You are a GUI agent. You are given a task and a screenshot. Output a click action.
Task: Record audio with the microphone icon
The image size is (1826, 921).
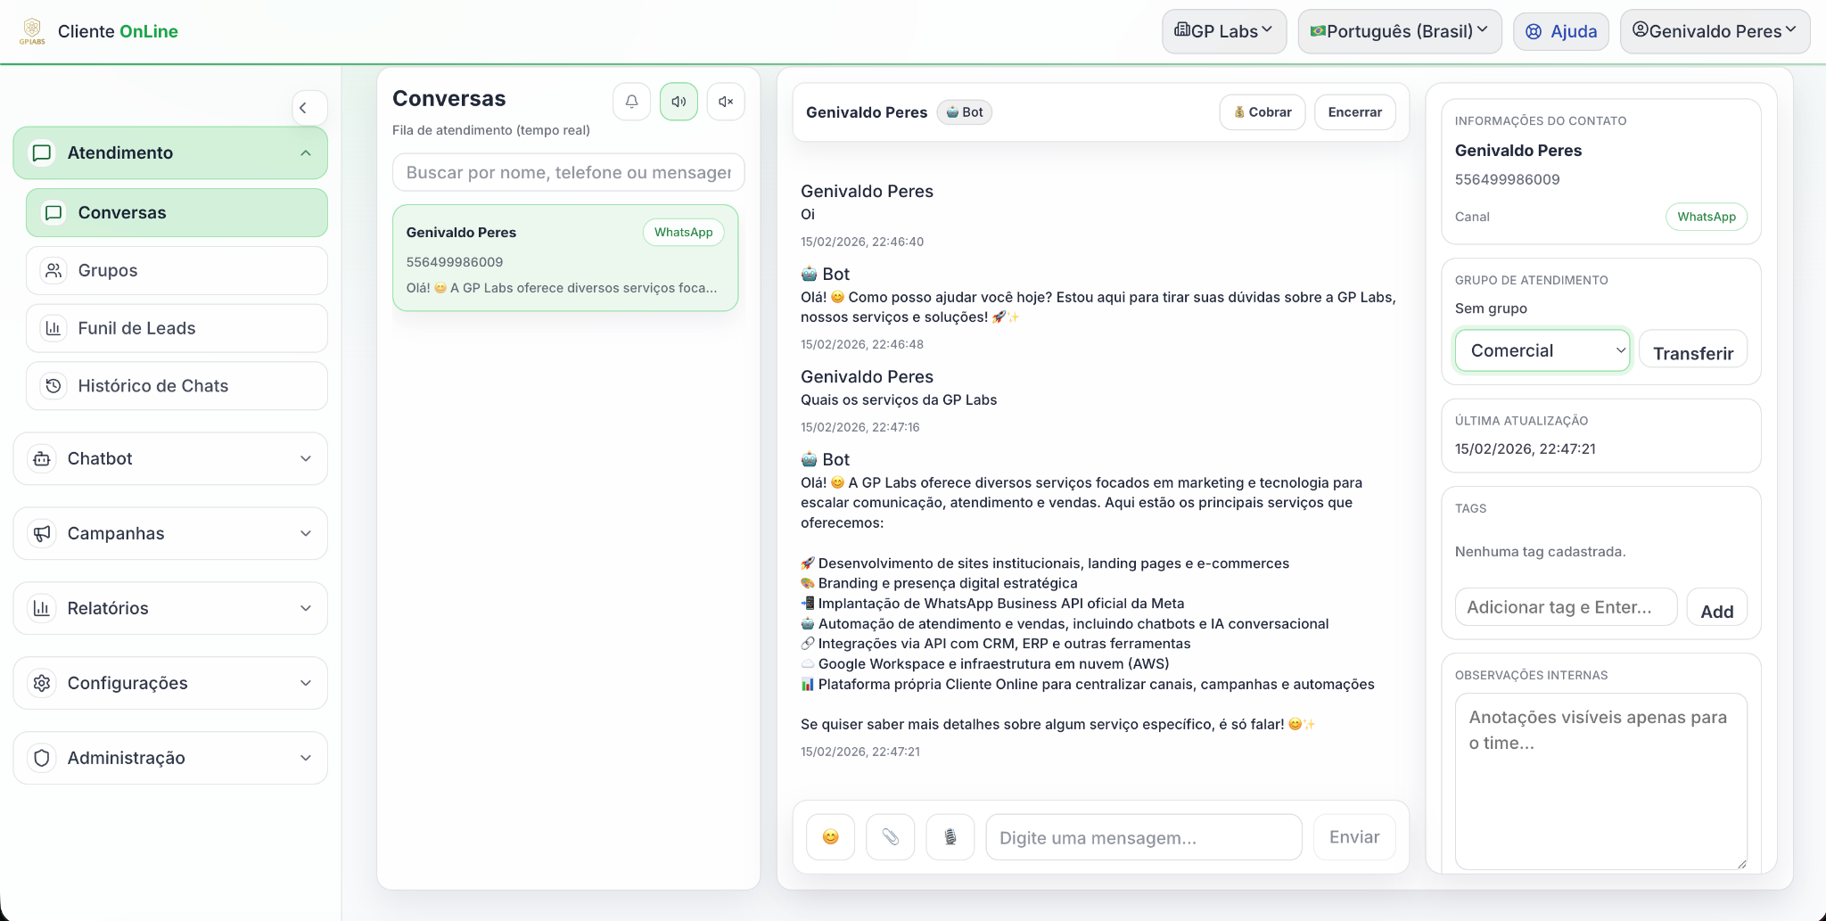(950, 836)
